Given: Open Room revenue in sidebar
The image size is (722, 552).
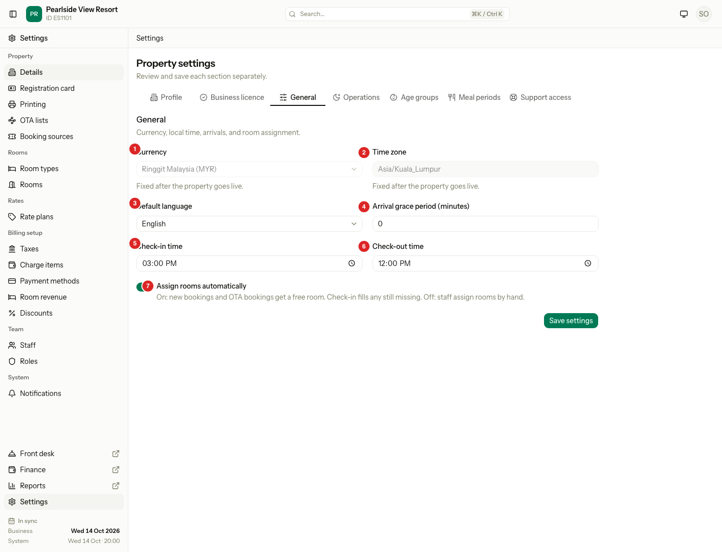Looking at the screenshot, I should click(64, 297).
